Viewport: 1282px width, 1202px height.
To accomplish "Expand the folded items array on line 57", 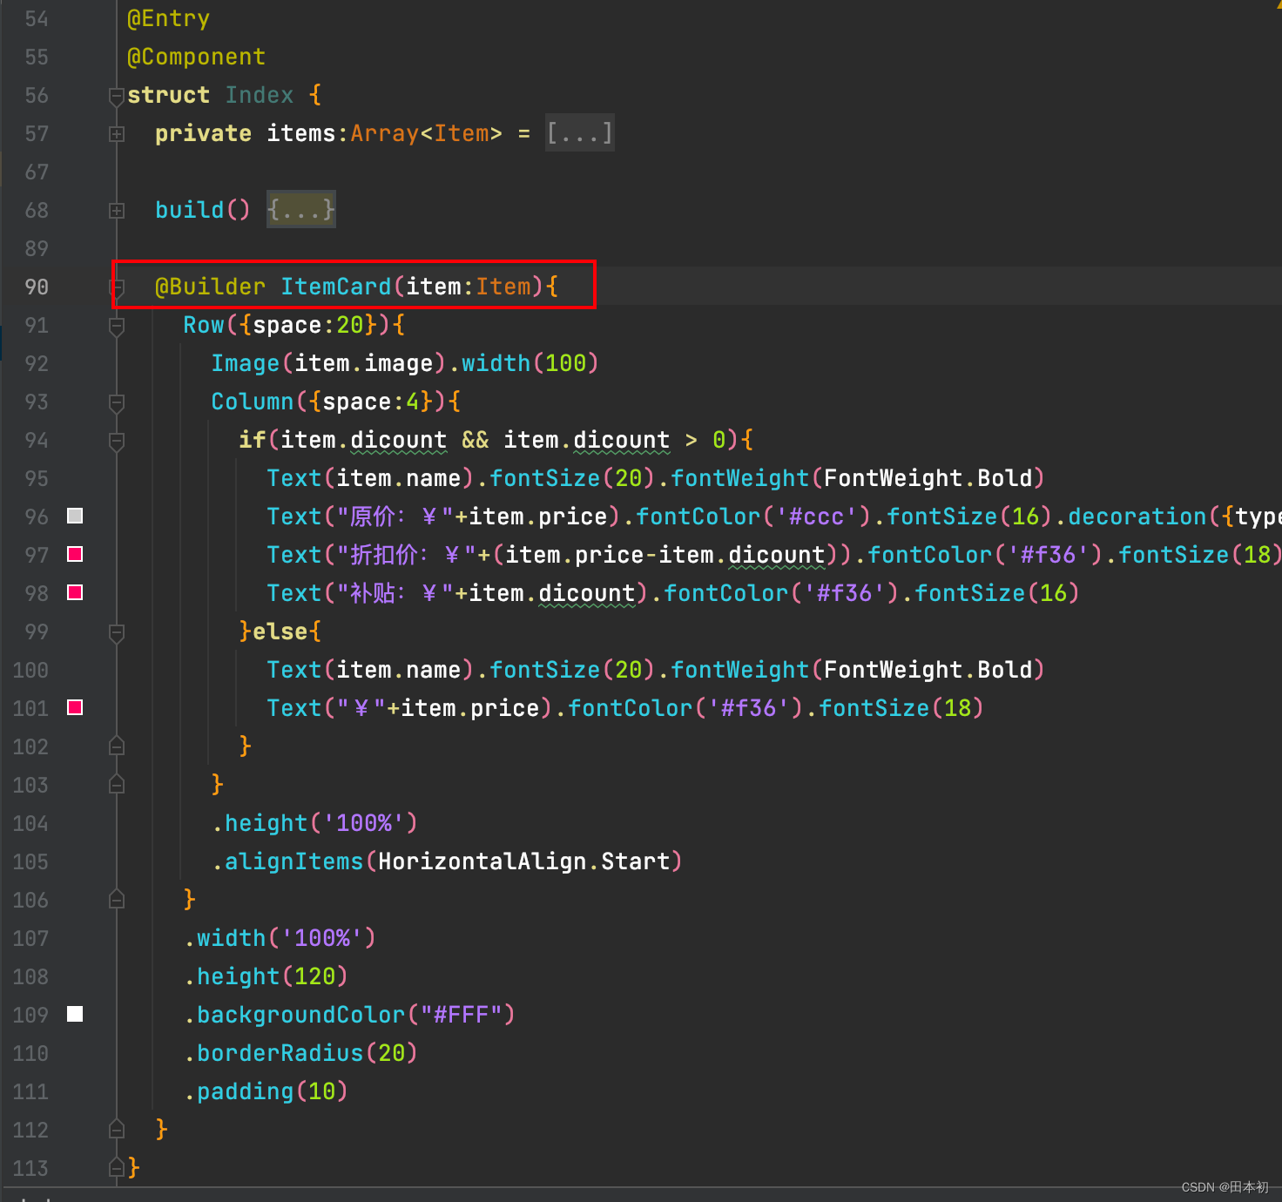I will 117,134.
